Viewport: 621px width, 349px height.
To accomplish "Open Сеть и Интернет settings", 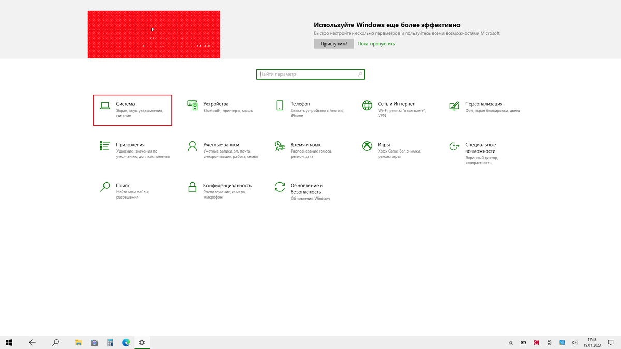I will [x=395, y=109].
